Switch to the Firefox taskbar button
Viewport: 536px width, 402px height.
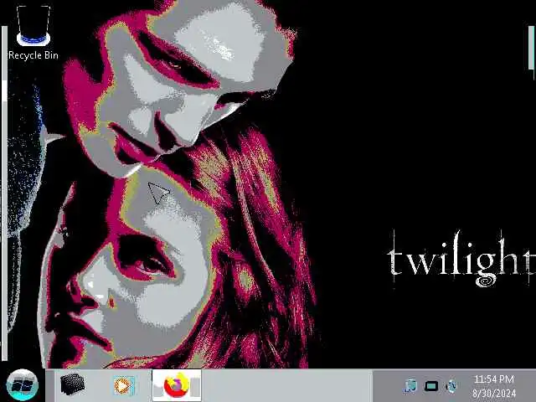(x=177, y=385)
